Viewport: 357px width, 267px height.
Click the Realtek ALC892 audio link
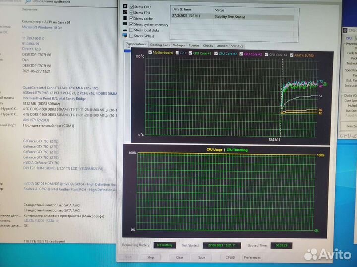tap(70, 189)
